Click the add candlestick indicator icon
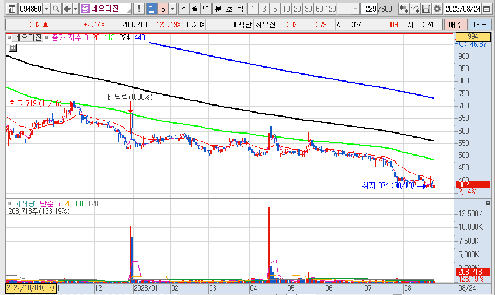495x295 pixels. point(403,9)
